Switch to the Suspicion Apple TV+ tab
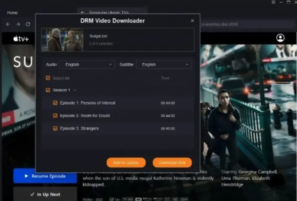Image resolution: width=297 pixels, height=201 pixels. click(112, 12)
